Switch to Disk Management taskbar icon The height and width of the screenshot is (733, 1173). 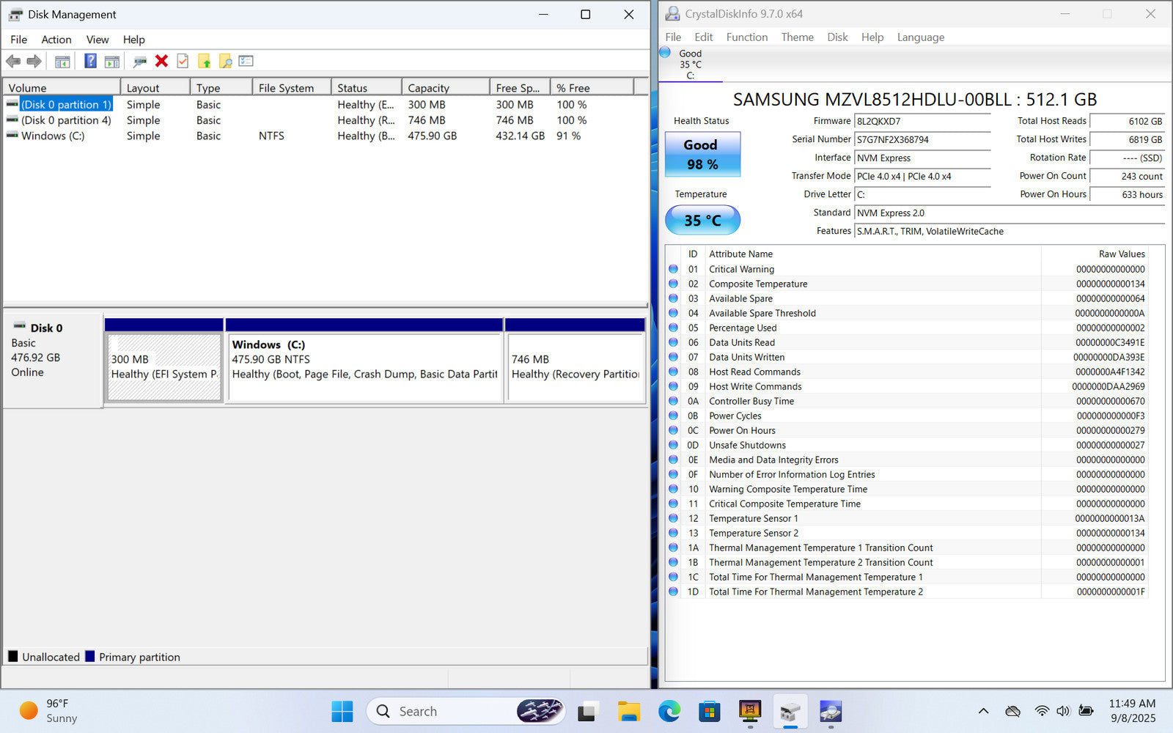[790, 711]
